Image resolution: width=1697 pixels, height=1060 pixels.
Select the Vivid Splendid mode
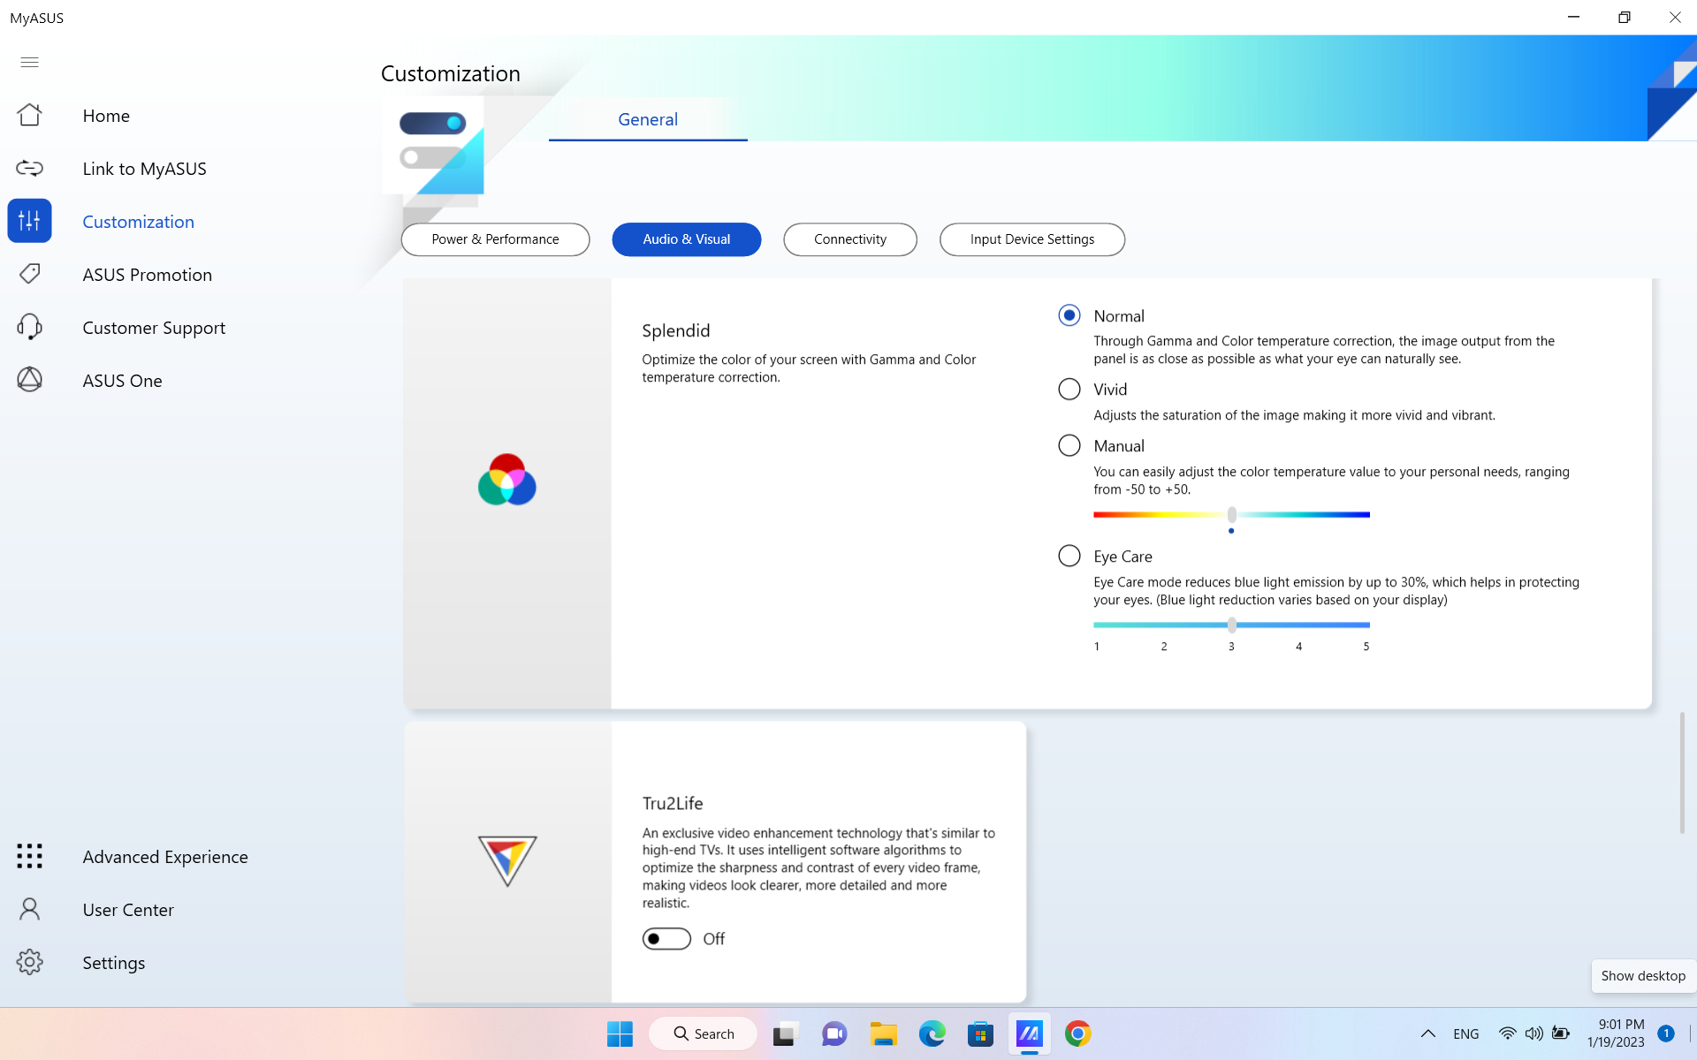pyautogui.click(x=1069, y=389)
